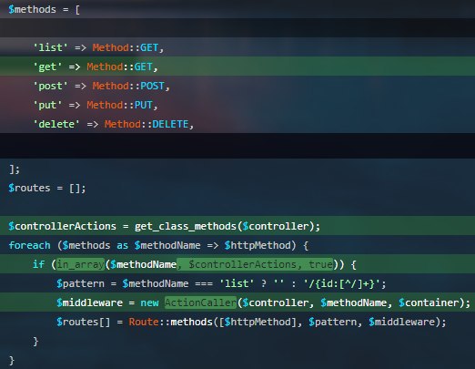Image resolution: width=475 pixels, height=369 pixels.
Task: Click the highlighted in_array function
Action: pos(80,264)
